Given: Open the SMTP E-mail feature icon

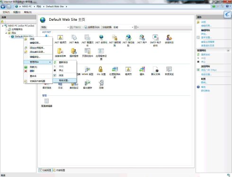Looking at the screenshot, I should (155, 41).
